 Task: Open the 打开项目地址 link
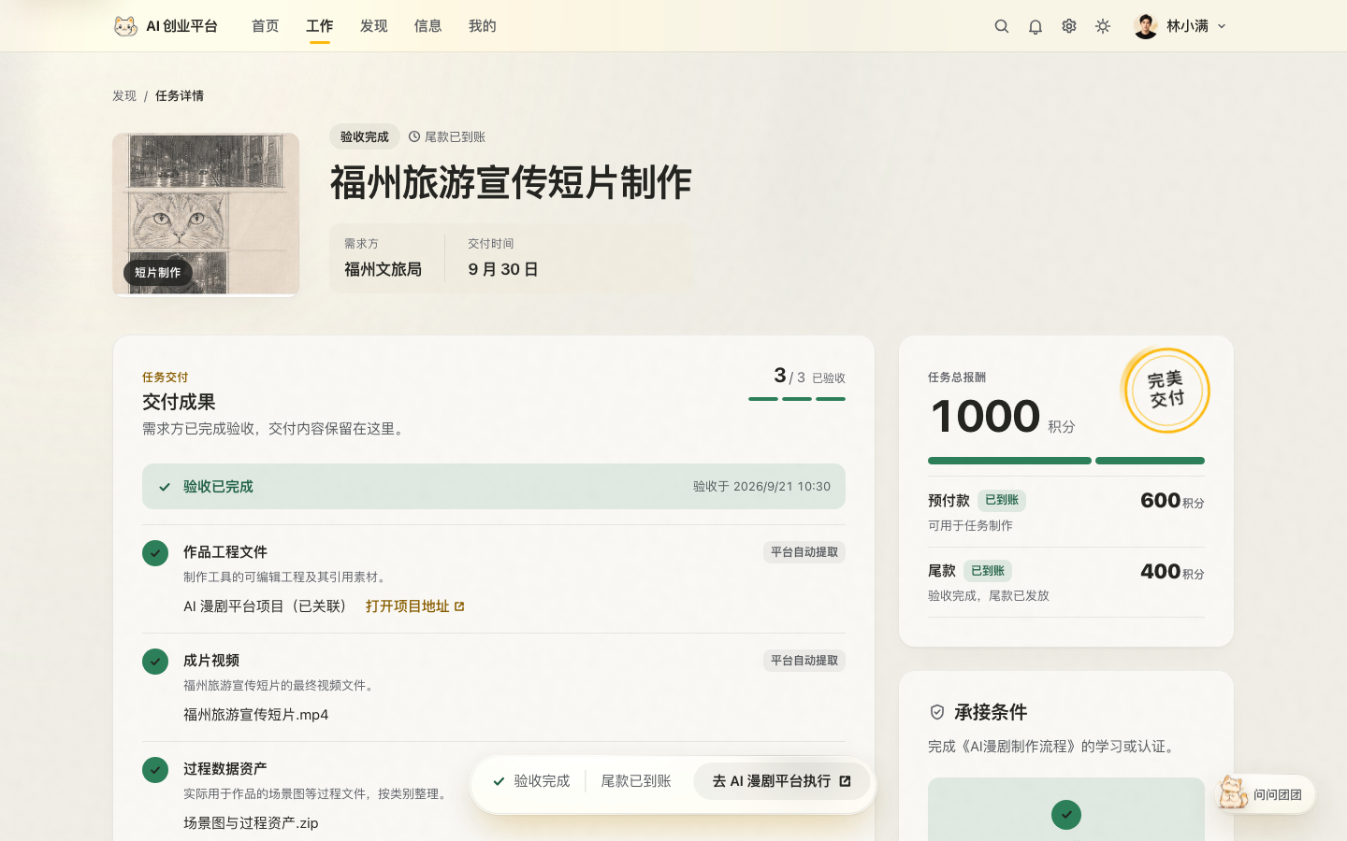coord(415,606)
